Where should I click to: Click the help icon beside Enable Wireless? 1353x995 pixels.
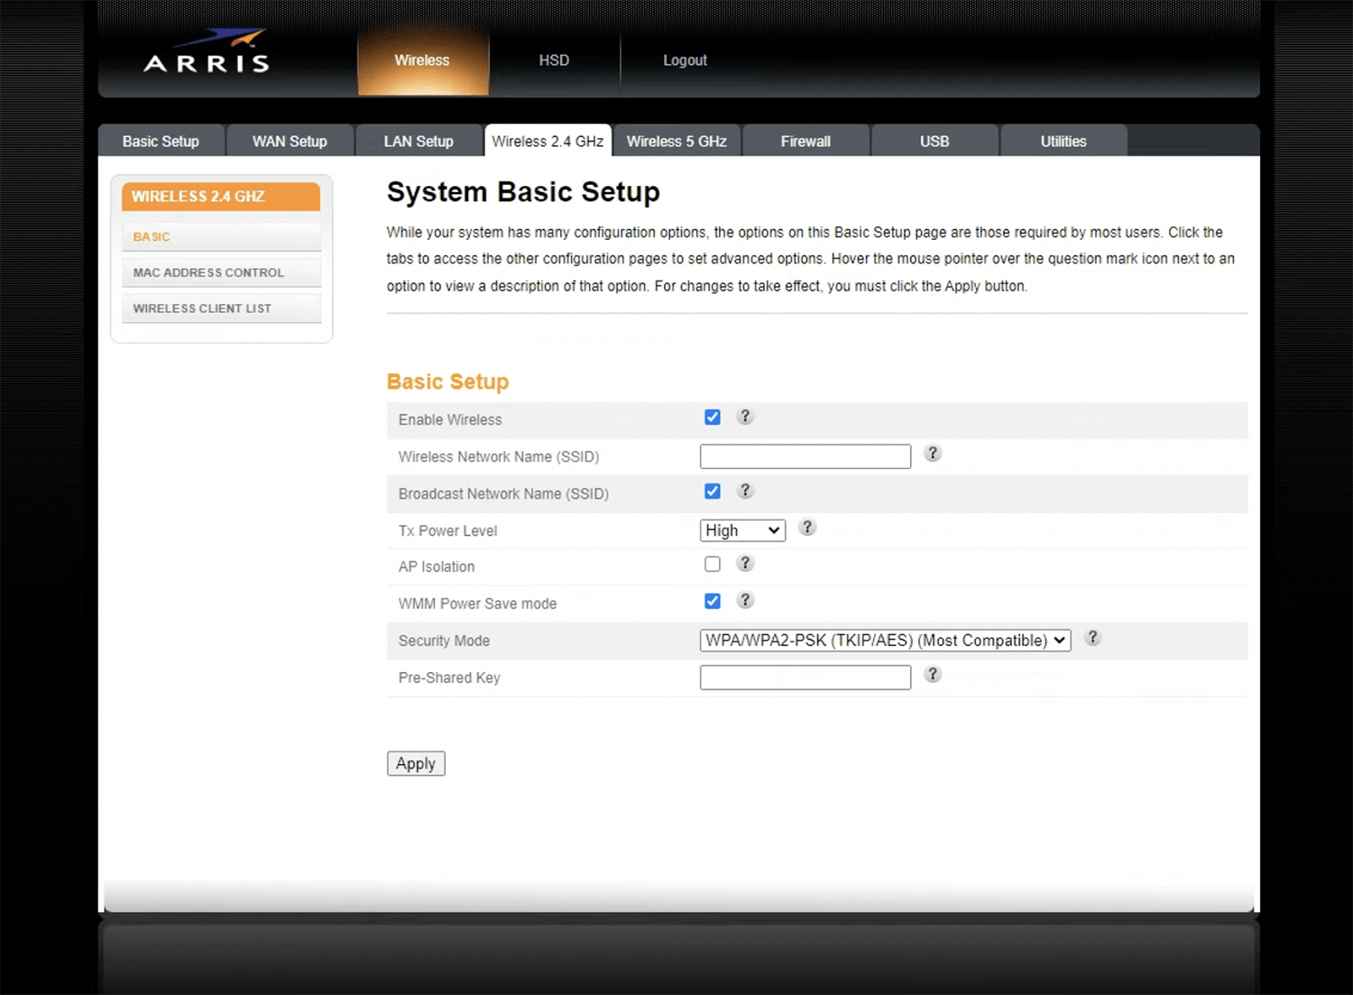coord(744,417)
